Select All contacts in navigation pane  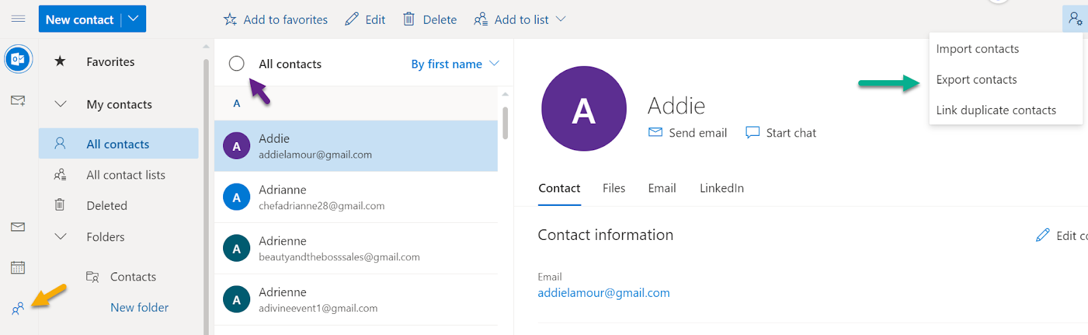click(118, 143)
